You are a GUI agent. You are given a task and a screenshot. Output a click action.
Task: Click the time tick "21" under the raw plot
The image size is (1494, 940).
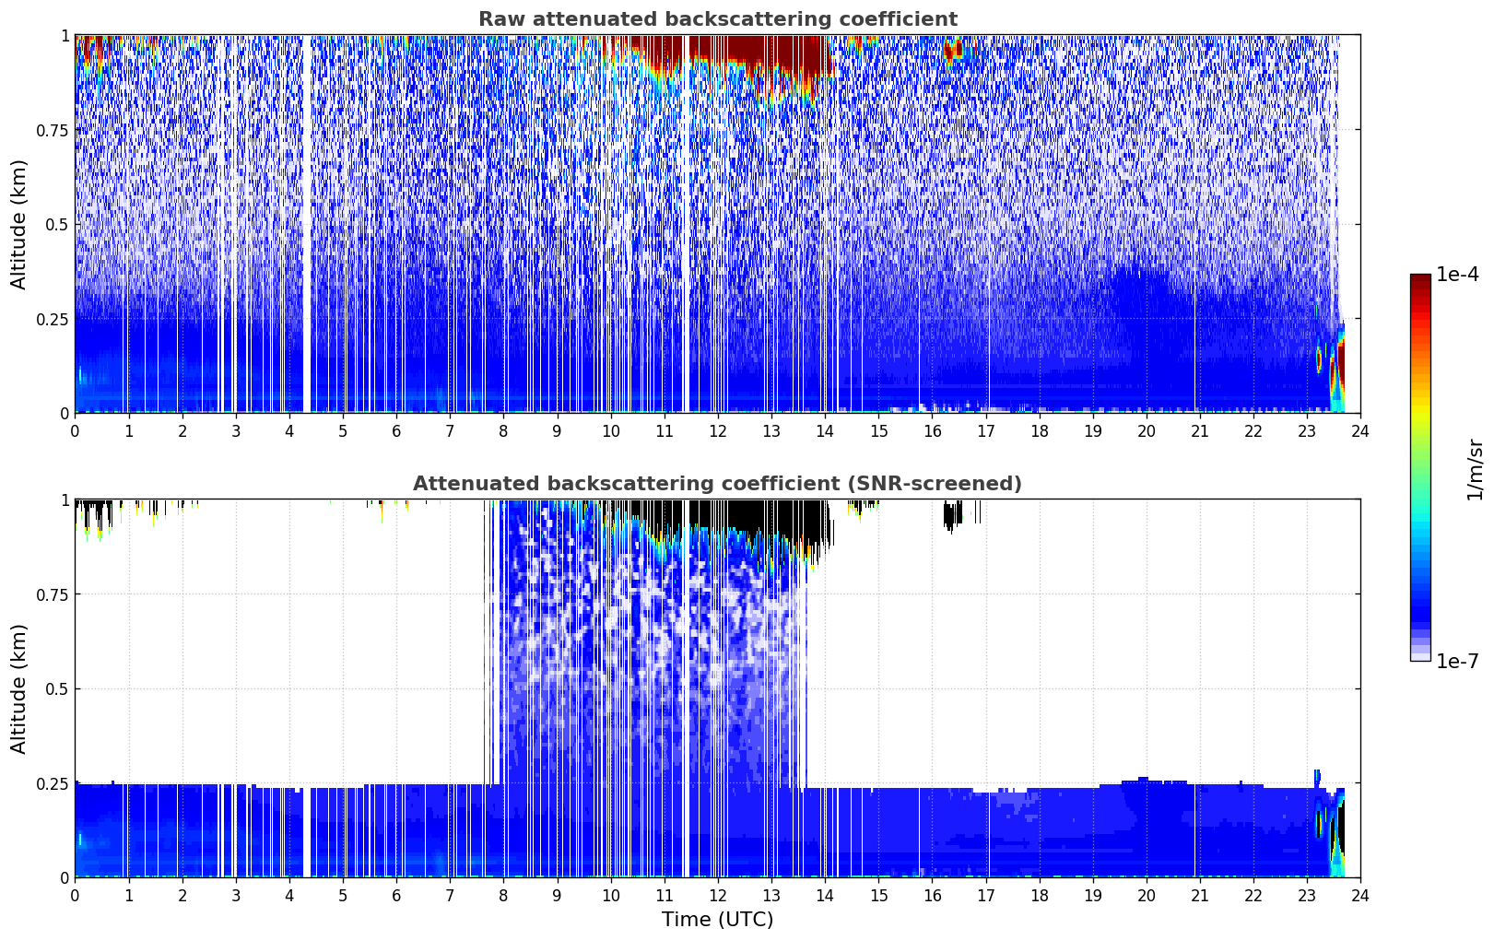(1200, 430)
